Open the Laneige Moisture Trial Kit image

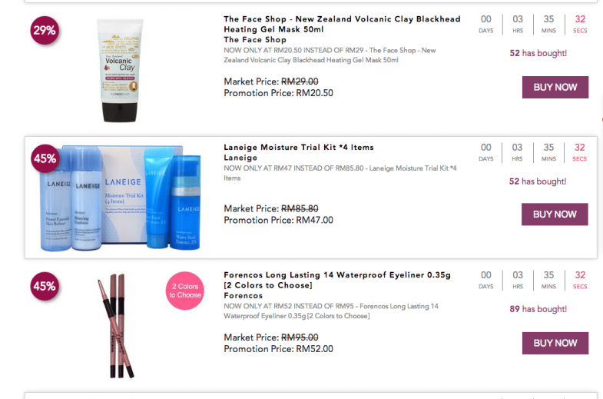click(x=121, y=198)
